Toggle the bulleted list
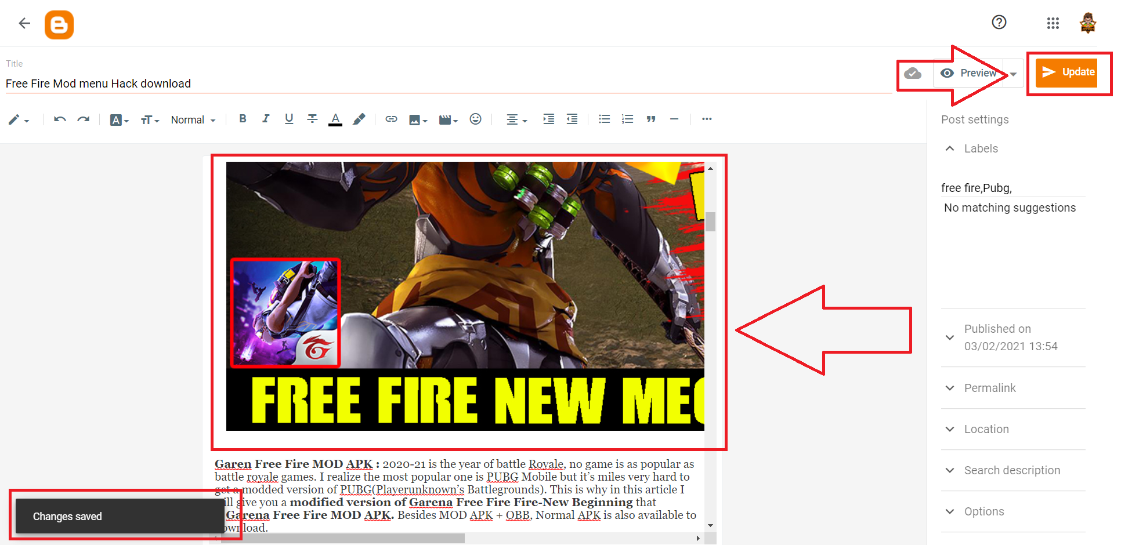Screen dimensions: 1121x545 click(x=604, y=119)
